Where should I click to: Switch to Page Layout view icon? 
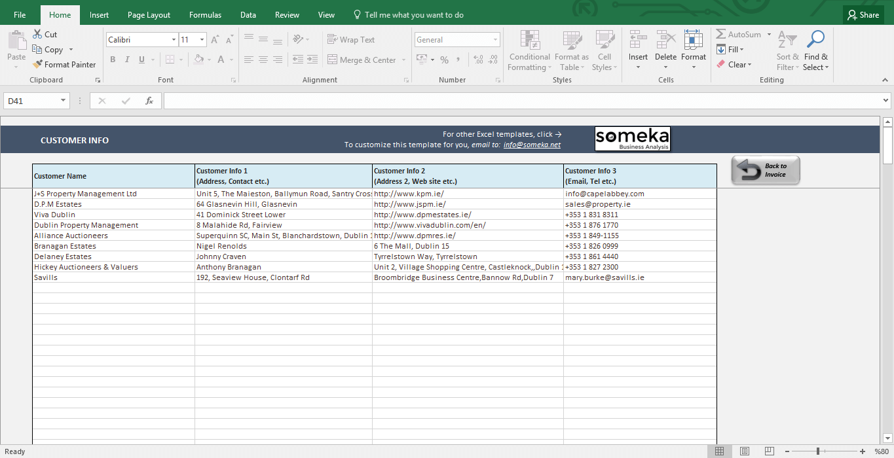(x=744, y=451)
